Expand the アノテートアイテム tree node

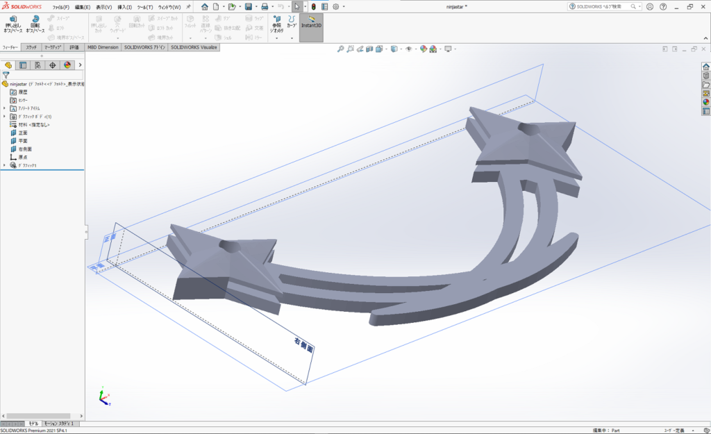click(5, 108)
